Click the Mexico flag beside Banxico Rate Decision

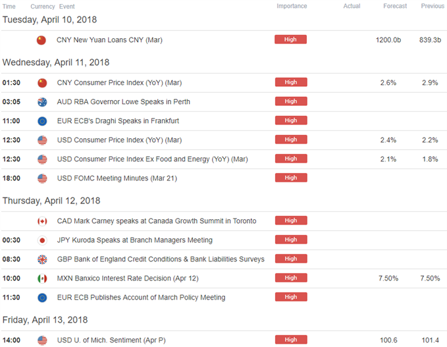[x=42, y=279]
